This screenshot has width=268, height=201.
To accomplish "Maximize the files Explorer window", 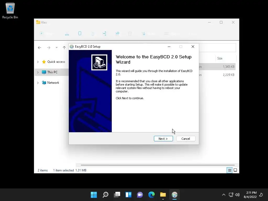I will coord(221,22).
